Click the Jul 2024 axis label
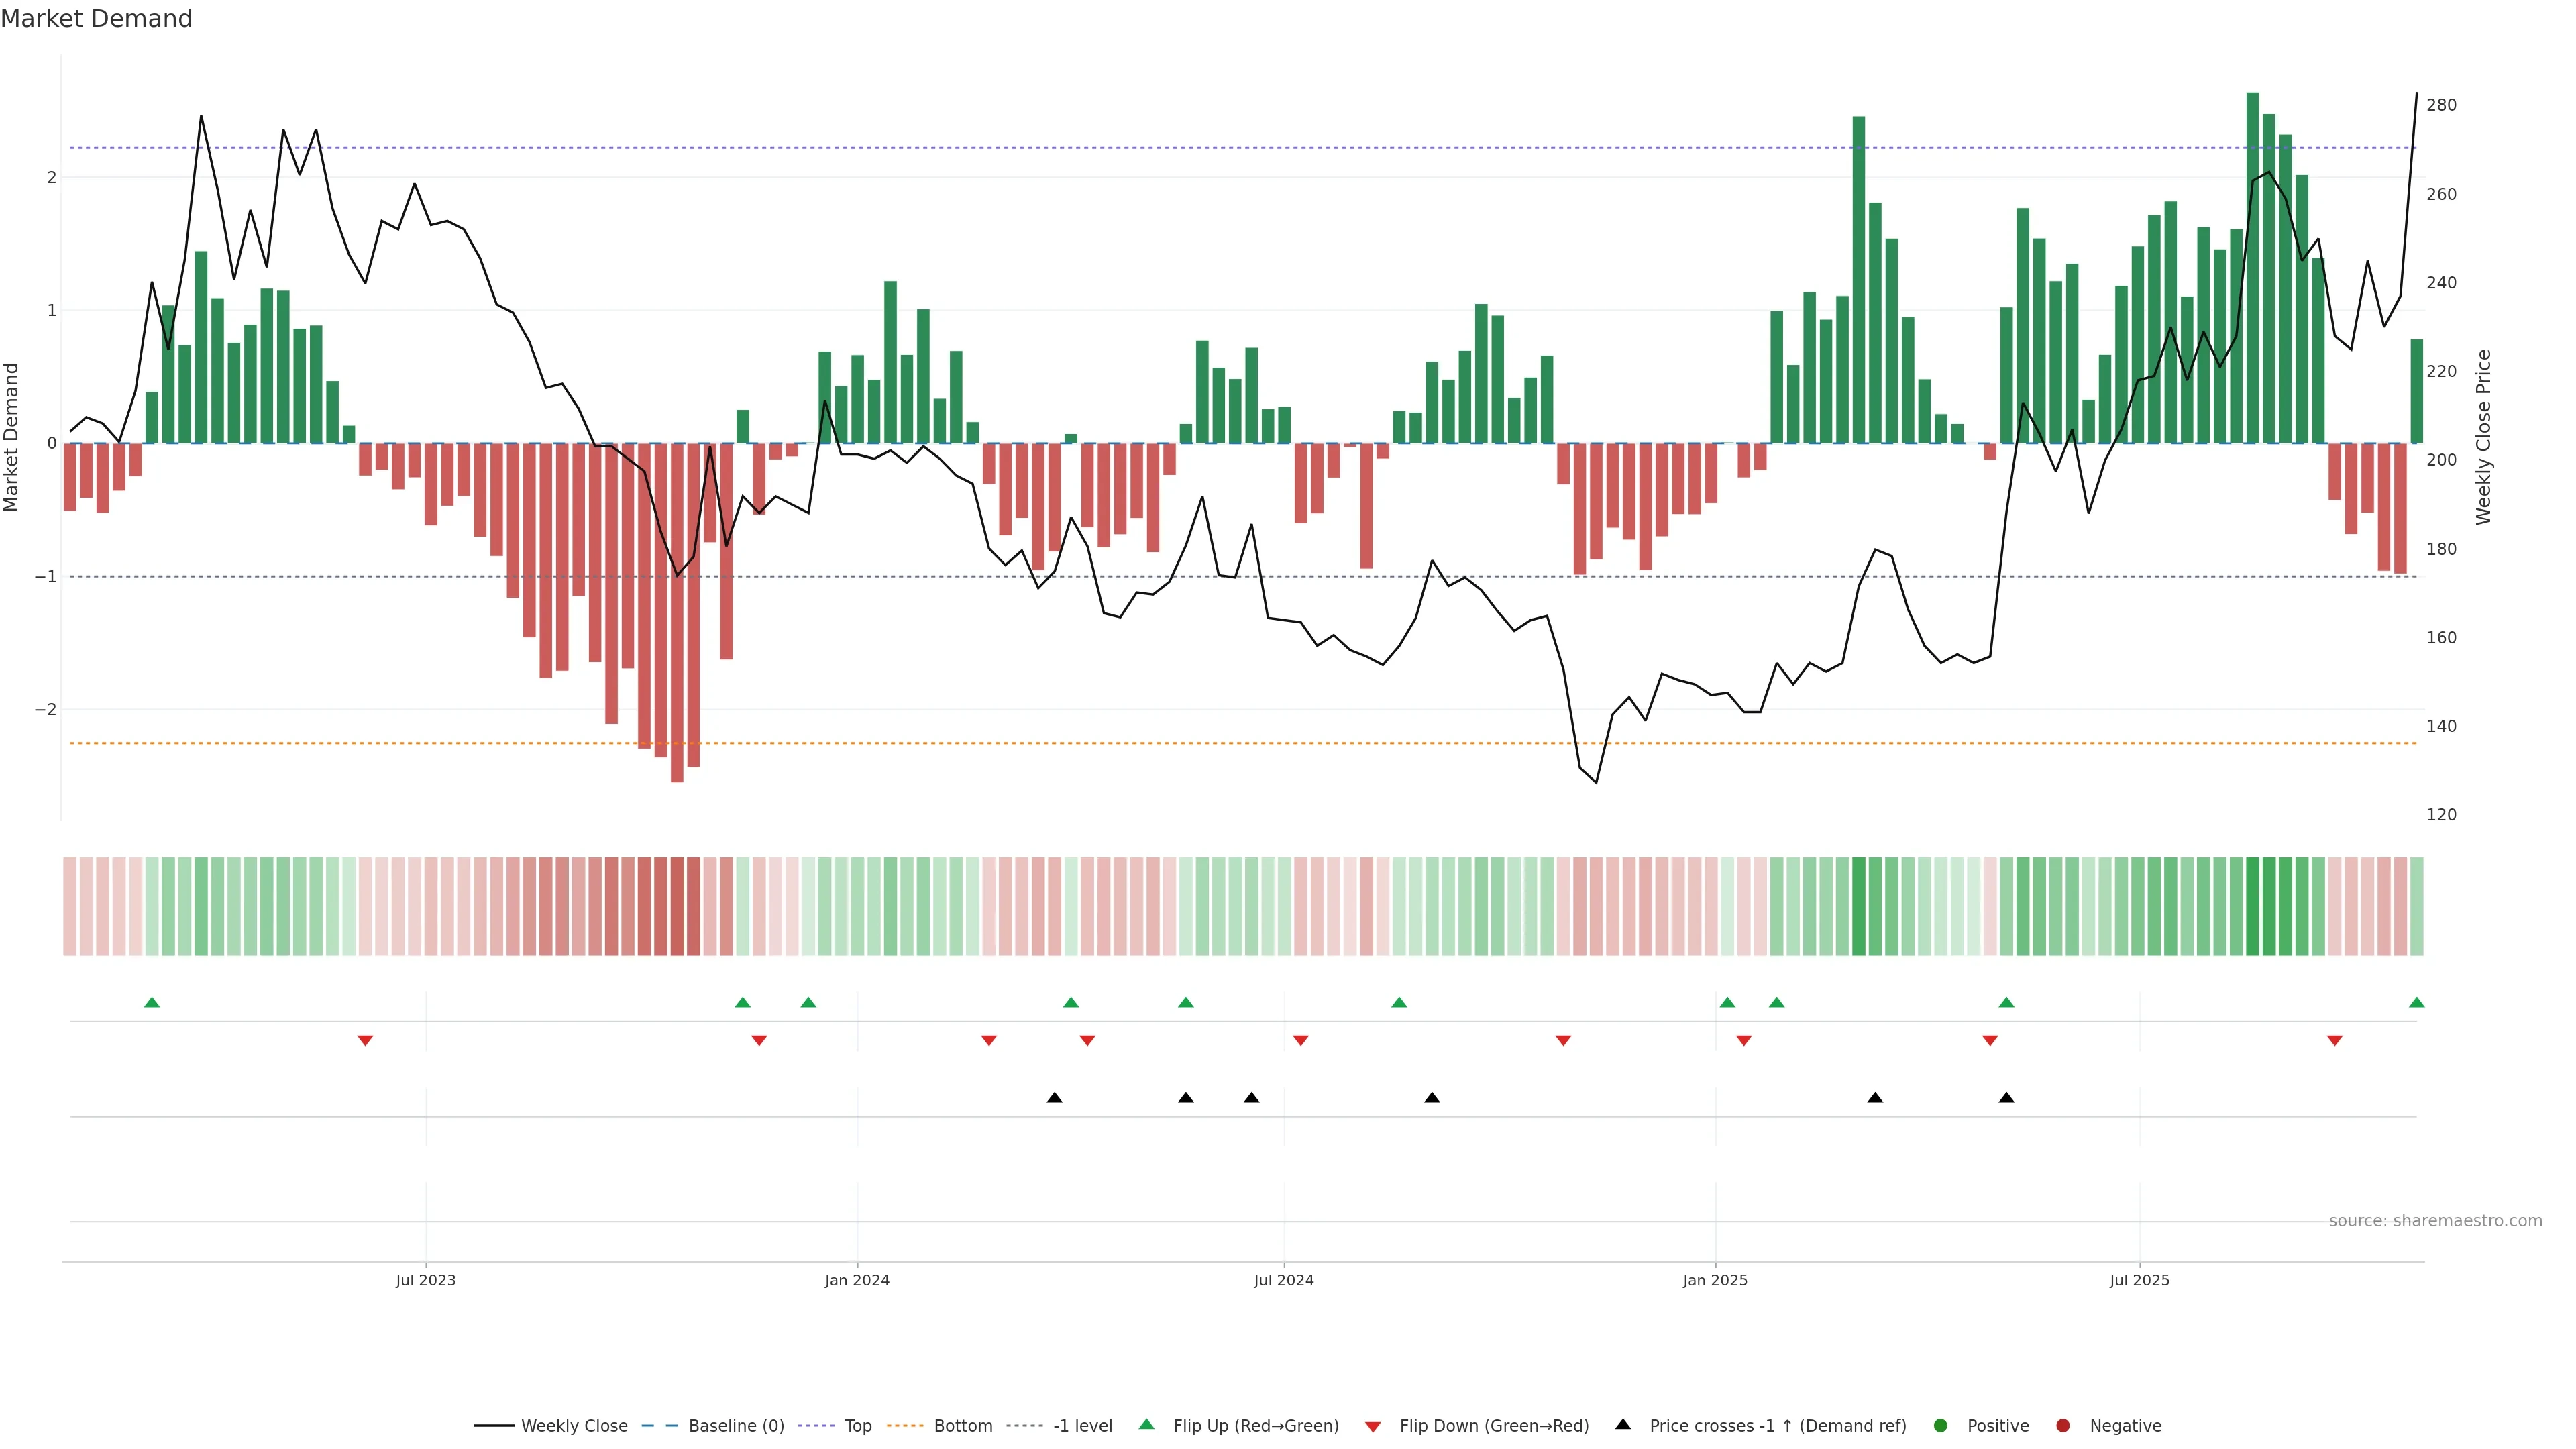The image size is (2576, 1449). coord(1283,1280)
